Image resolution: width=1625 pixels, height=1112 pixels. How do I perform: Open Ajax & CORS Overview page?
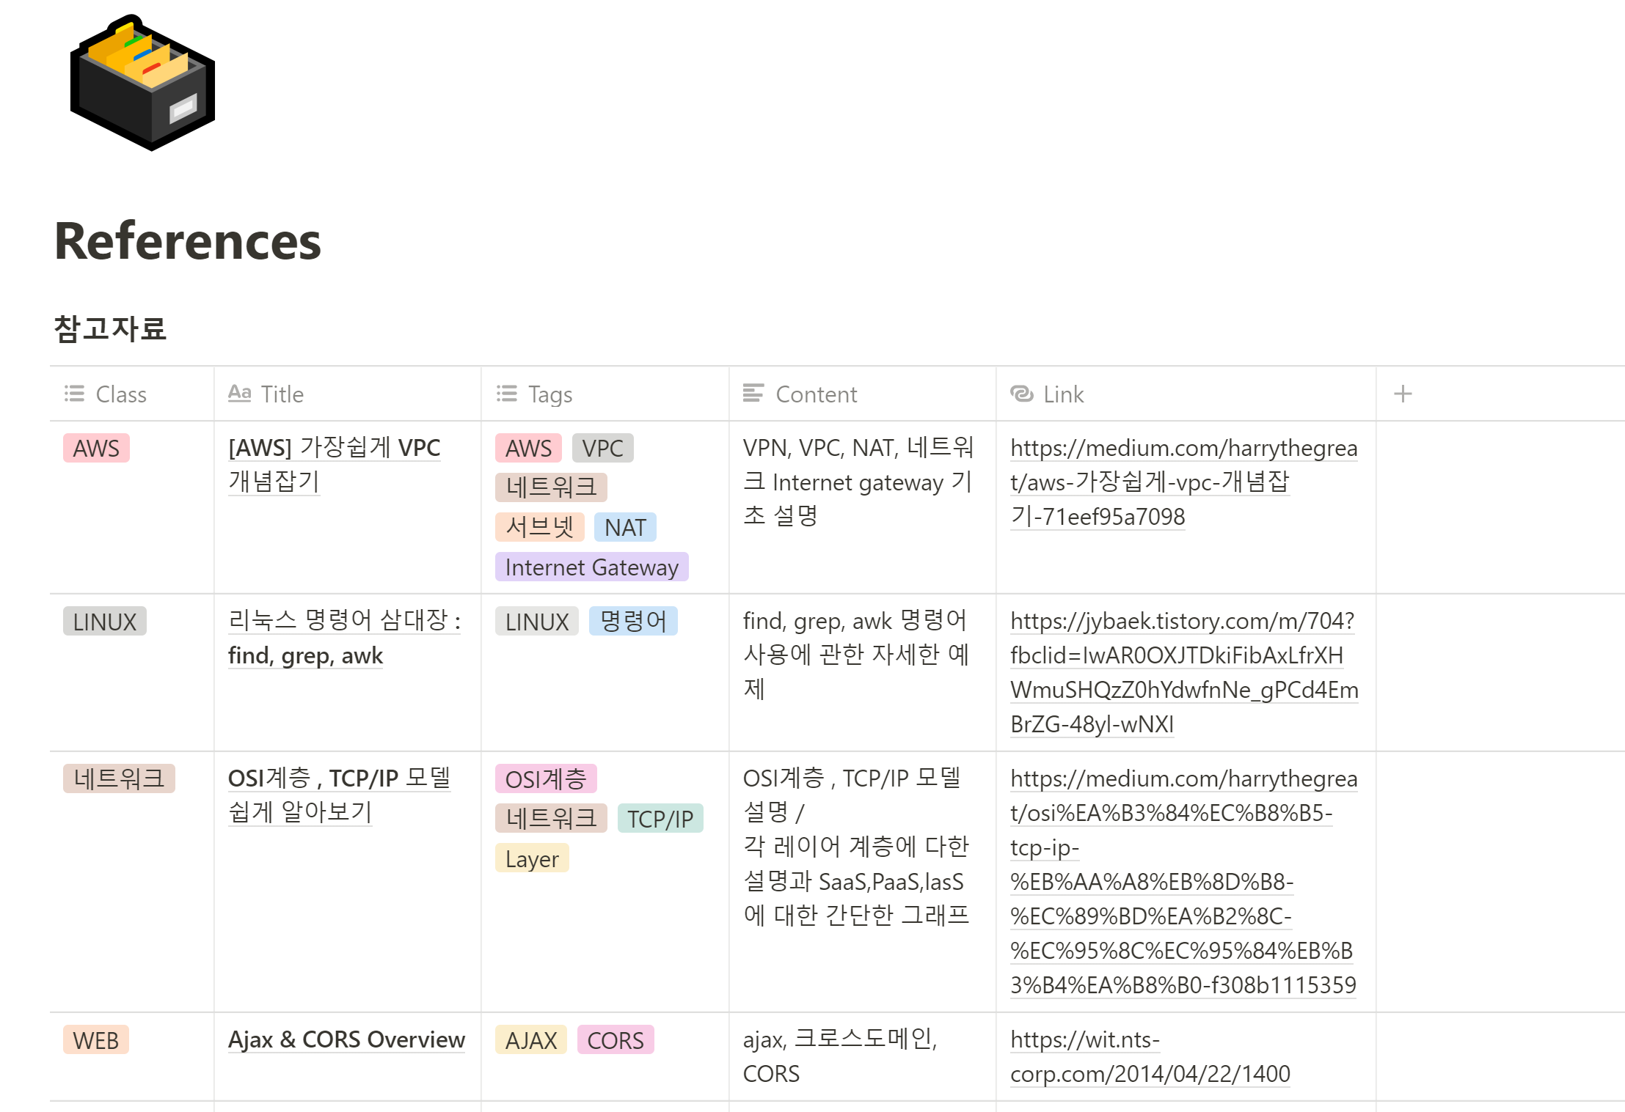tap(346, 1039)
